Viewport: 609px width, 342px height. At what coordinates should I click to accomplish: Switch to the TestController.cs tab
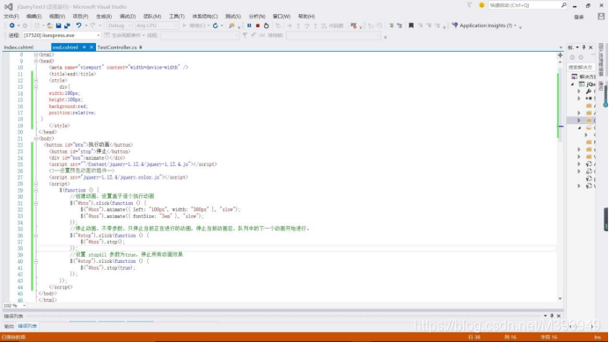117,47
